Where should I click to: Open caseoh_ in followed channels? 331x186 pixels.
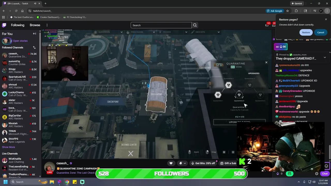click(x=20, y=55)
